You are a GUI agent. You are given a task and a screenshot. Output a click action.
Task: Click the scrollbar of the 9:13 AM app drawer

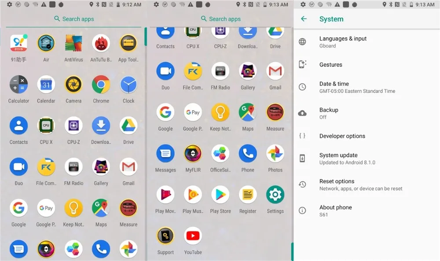[x=292, y=251]
